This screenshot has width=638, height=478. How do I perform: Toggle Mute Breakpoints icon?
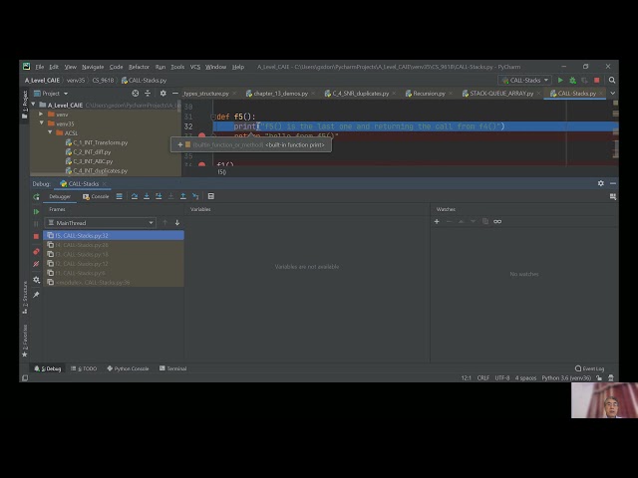coord(36,264)
